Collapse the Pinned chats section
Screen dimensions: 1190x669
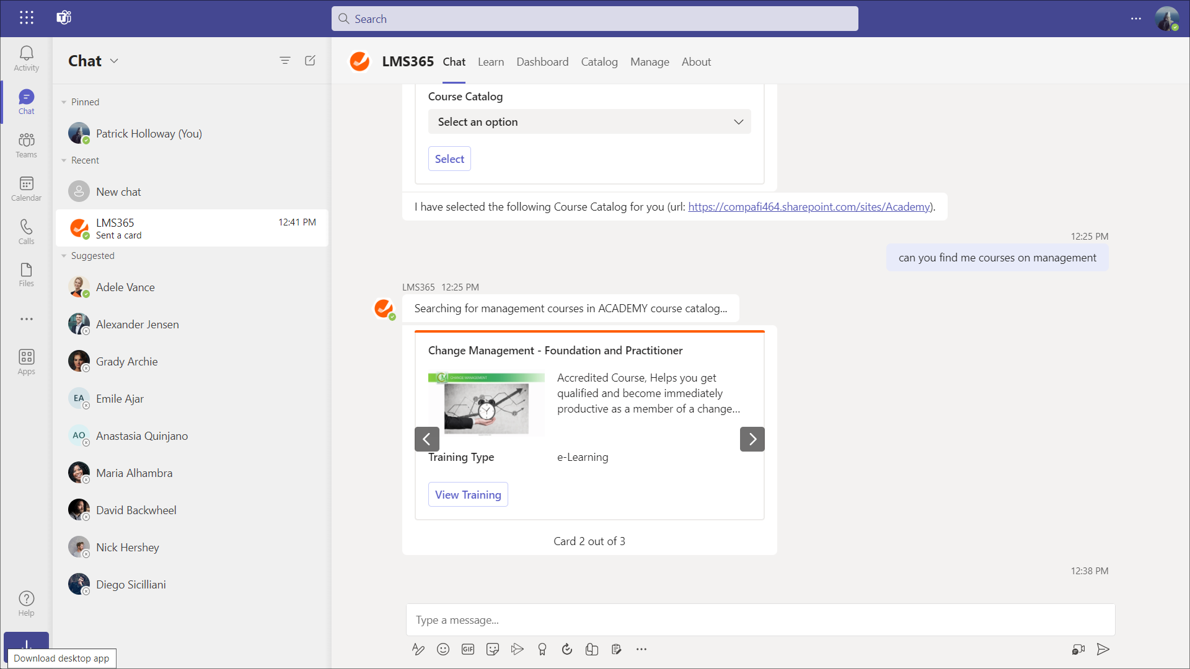click(x=64, y=102)
